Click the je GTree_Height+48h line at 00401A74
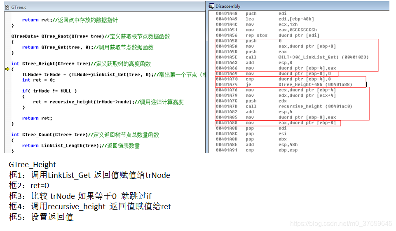Viewport: 396px width, 231px height. tap(284, 84)
